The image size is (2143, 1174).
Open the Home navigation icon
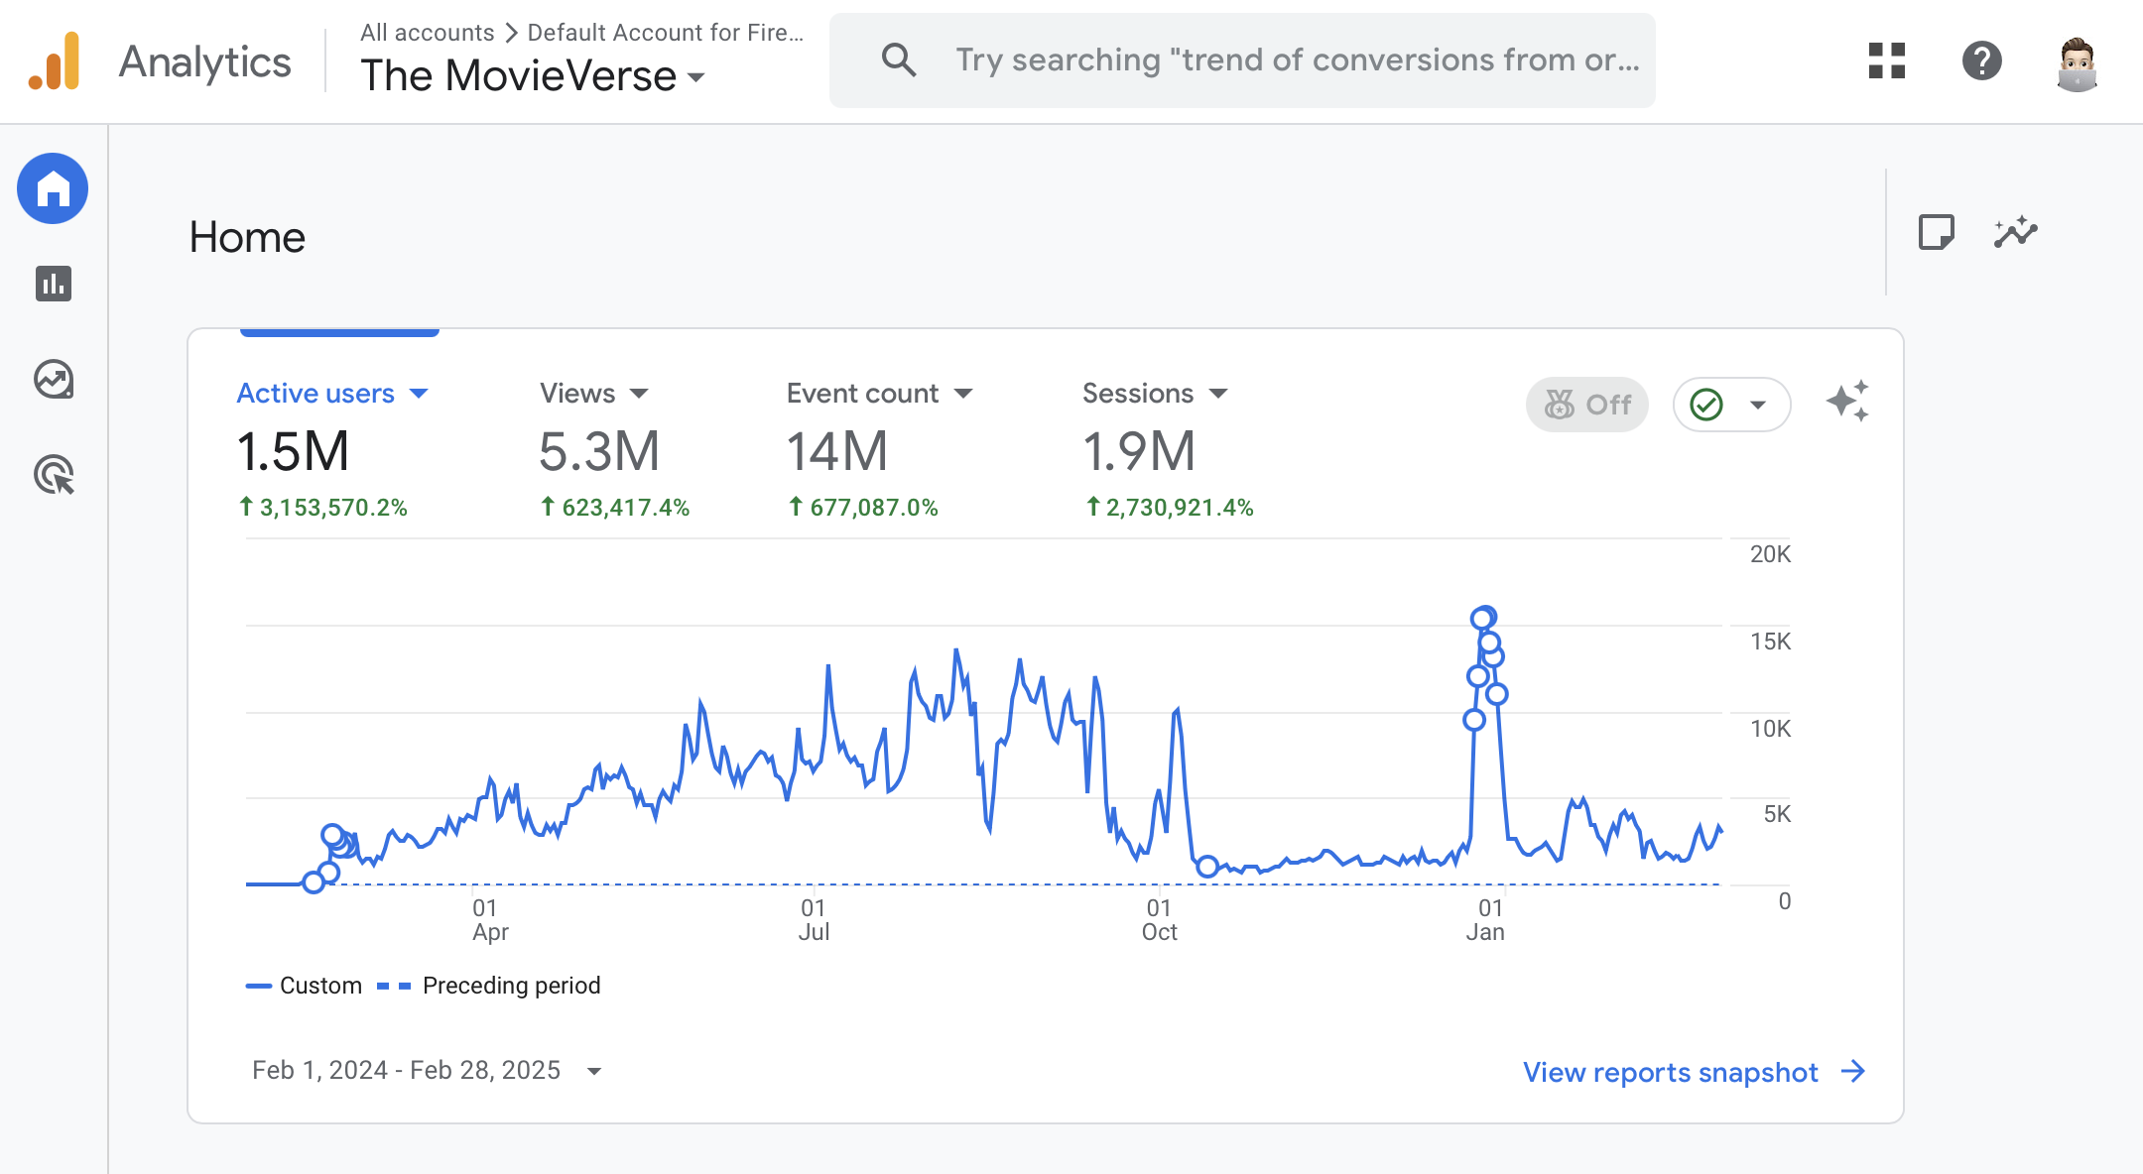tap(53, 188)
